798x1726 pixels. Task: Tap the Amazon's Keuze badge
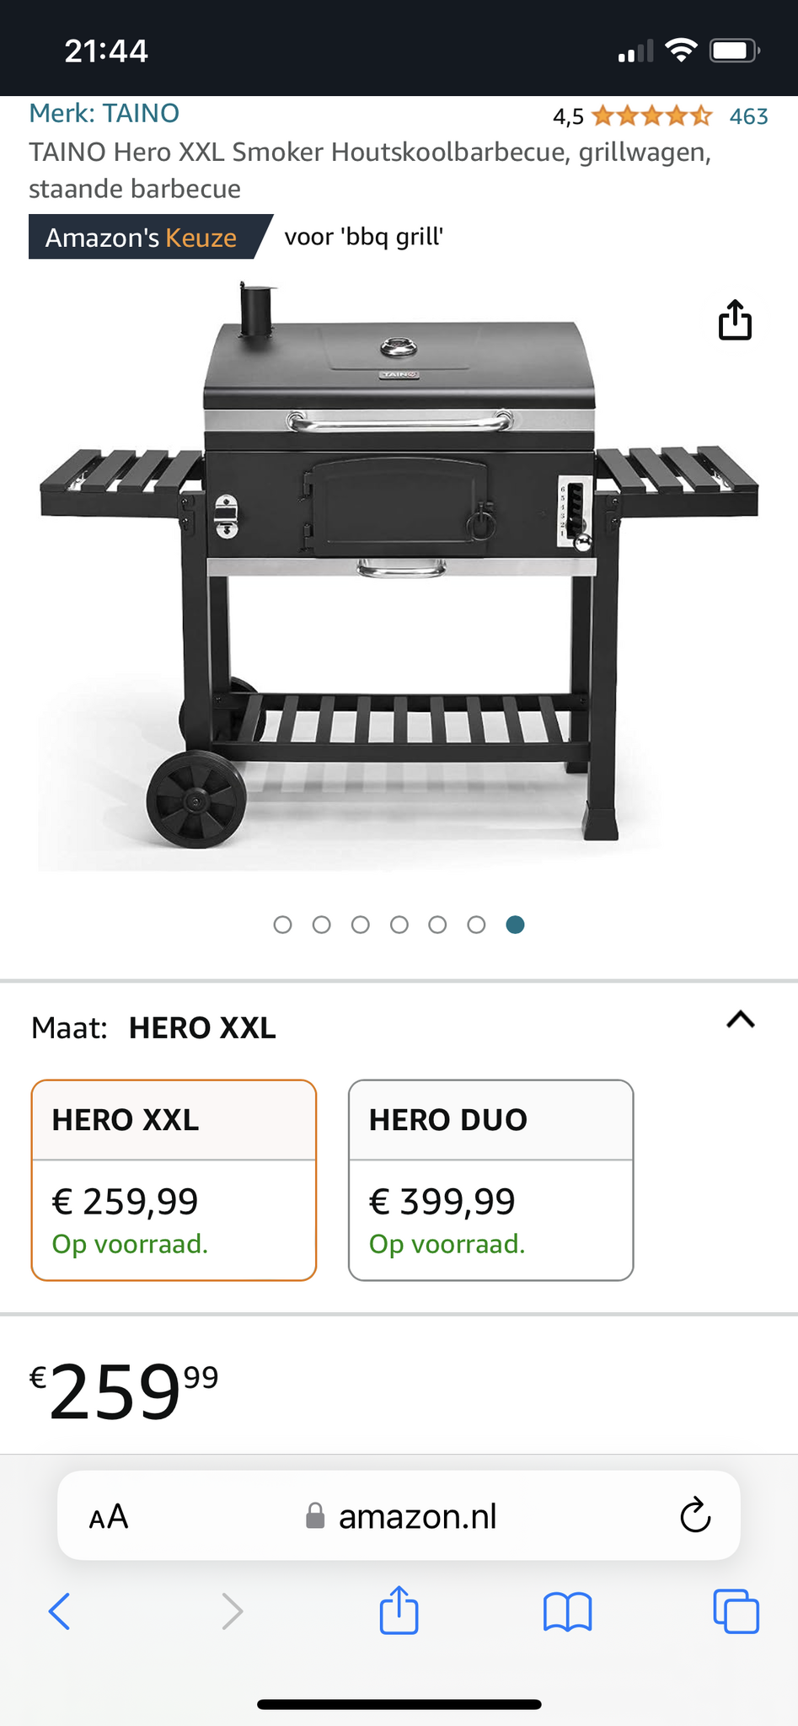[142, 238]
